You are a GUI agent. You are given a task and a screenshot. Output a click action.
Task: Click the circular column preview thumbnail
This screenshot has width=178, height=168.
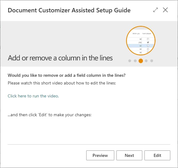pos(141,41)
